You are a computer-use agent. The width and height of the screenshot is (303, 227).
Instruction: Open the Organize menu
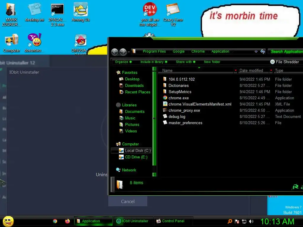[x=123, y=62]
